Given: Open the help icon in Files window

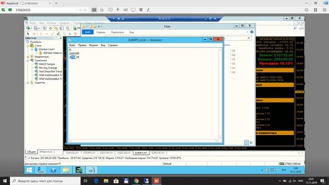Looking at the screenshot, I should tap(252, 32).
